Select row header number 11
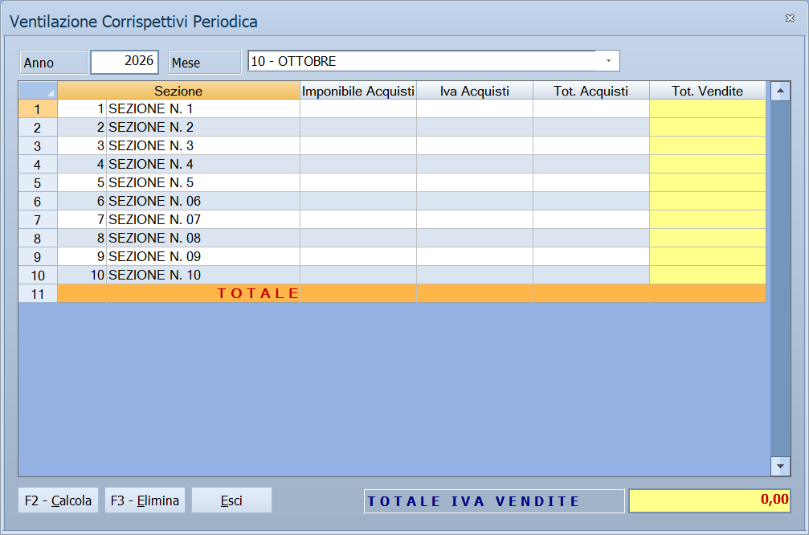Viewport: 809px width, 535px height. click(38, 293)
